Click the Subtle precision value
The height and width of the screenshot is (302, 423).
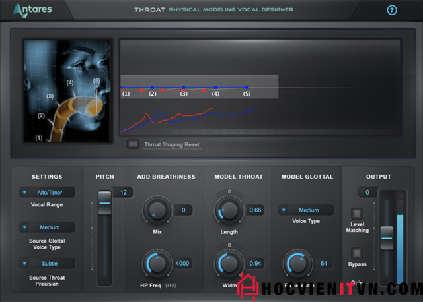[50, 264]
